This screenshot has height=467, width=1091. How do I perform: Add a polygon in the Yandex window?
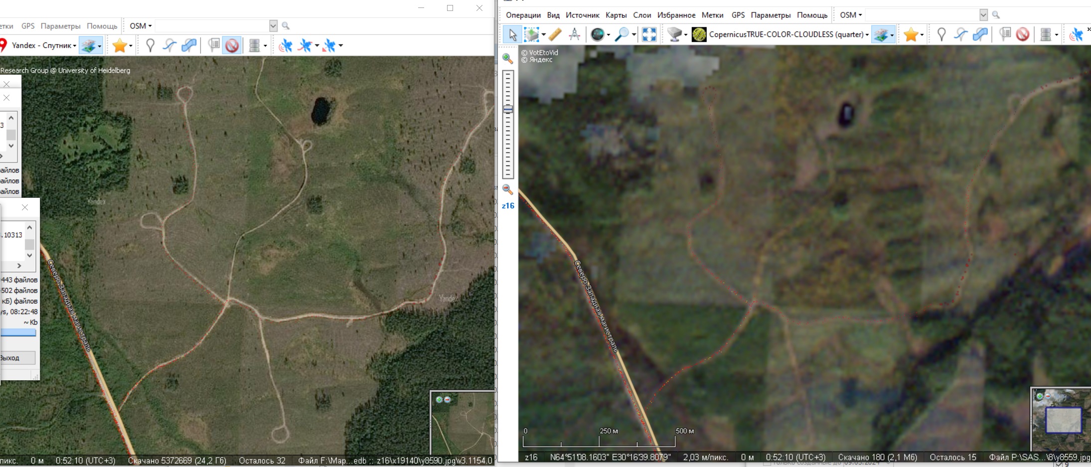click(189, 45)
